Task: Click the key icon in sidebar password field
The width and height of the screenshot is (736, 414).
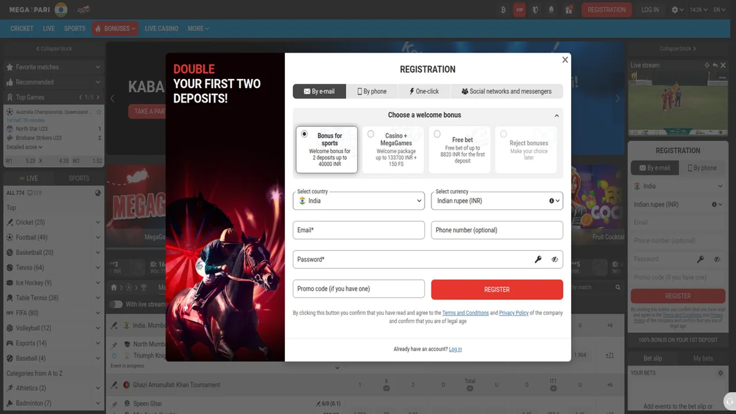Action: click(x=700, y=259)
